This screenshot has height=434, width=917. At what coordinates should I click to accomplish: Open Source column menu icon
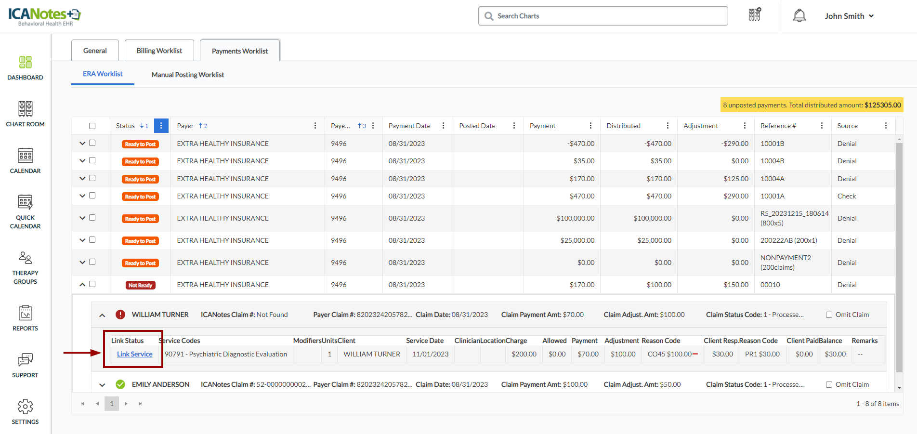pyautogui.click(x=886, y=126)
